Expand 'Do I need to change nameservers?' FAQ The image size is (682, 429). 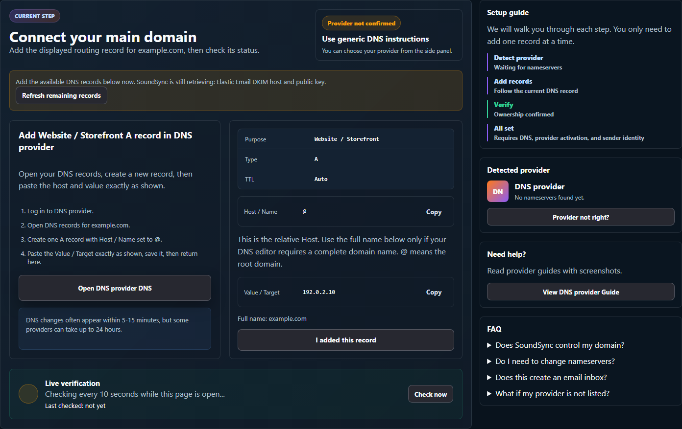[551, 361]
